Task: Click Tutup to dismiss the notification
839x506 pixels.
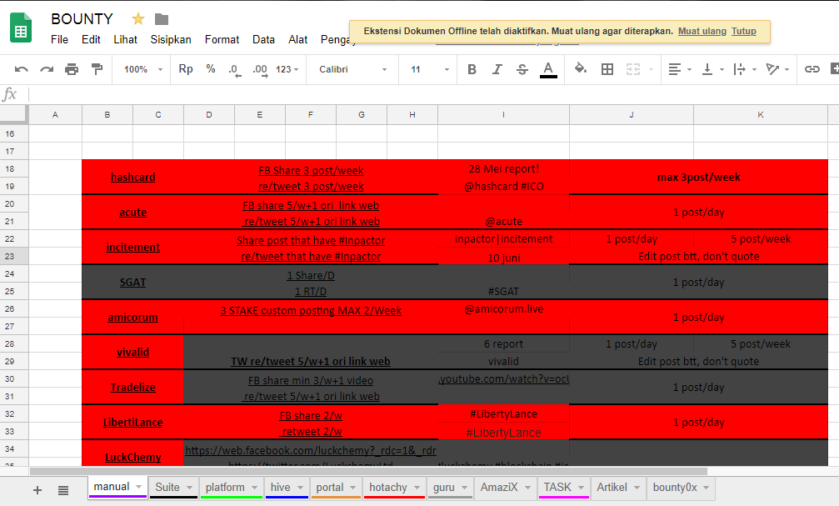Action: 744,31
